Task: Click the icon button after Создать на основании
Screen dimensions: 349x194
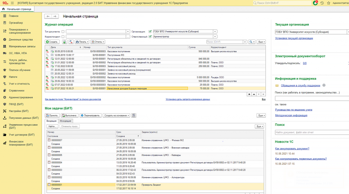Action: [134, 116]
